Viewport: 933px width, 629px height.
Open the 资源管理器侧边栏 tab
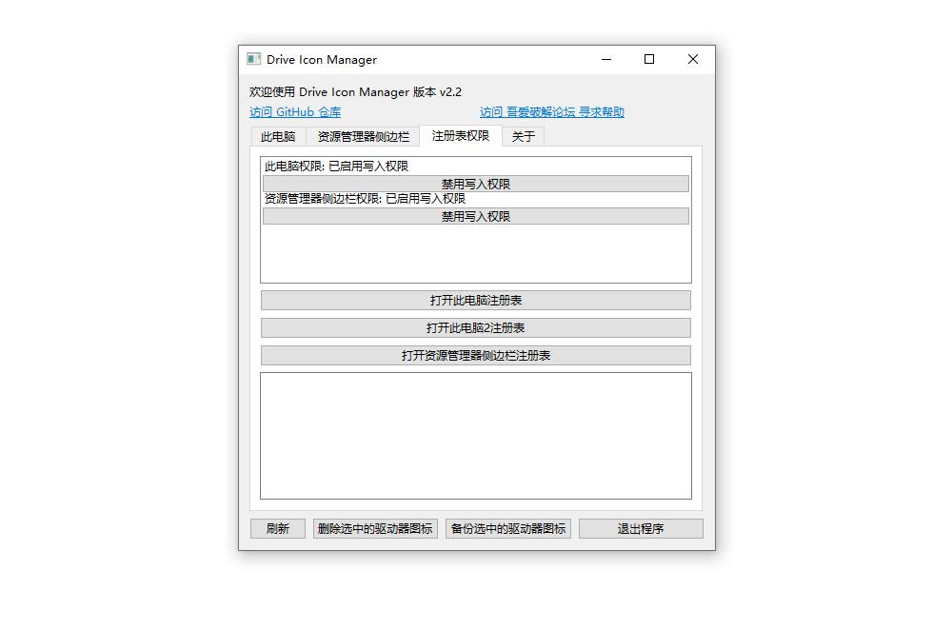pyautogui.click(x=363, y=136)
